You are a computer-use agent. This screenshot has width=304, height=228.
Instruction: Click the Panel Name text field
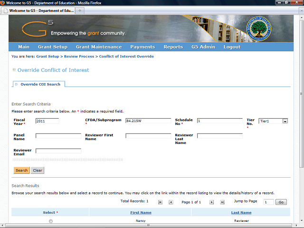58,136
